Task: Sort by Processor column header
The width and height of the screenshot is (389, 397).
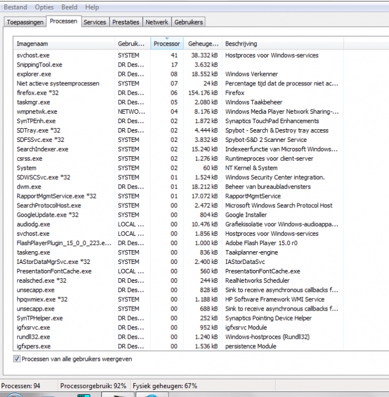Action: (x=167, y=44)
